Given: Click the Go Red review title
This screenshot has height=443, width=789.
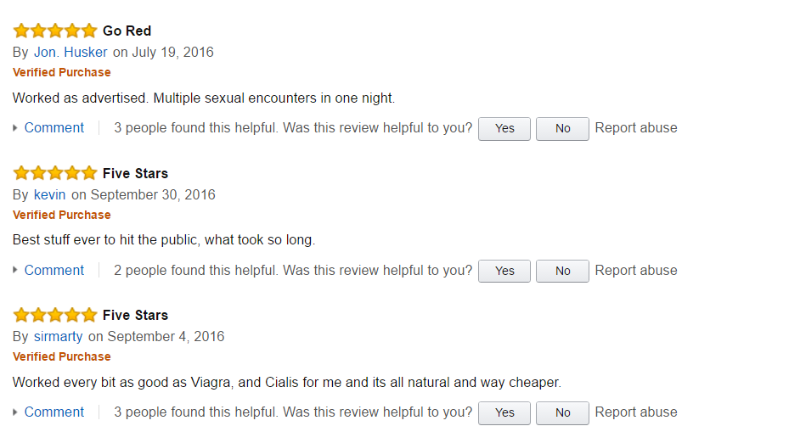Looking at the screenshot, I should coord(127,31).
